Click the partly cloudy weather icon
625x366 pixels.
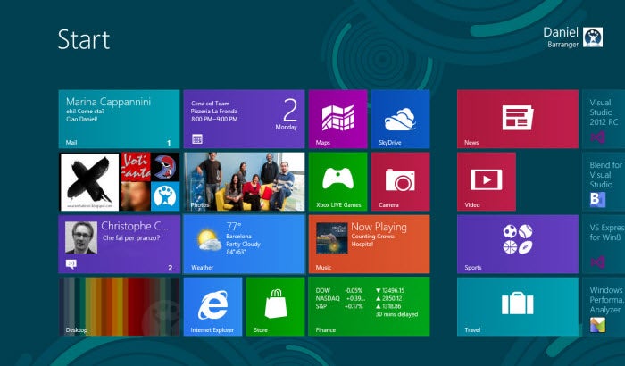209,239
